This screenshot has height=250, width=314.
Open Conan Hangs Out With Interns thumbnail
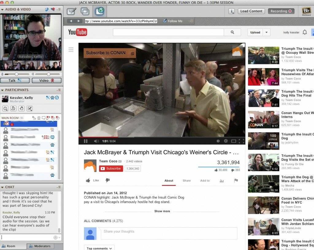coord(263,120)
